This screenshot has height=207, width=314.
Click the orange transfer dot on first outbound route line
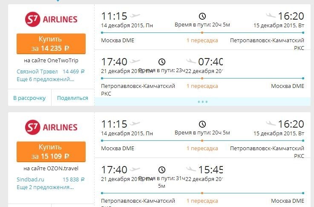coord(202,32)
